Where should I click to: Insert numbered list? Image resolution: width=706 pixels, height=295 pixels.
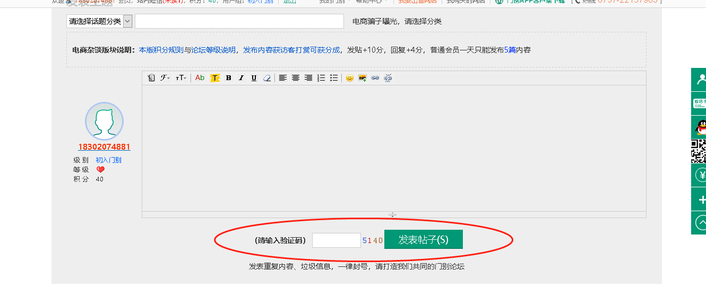321,78
